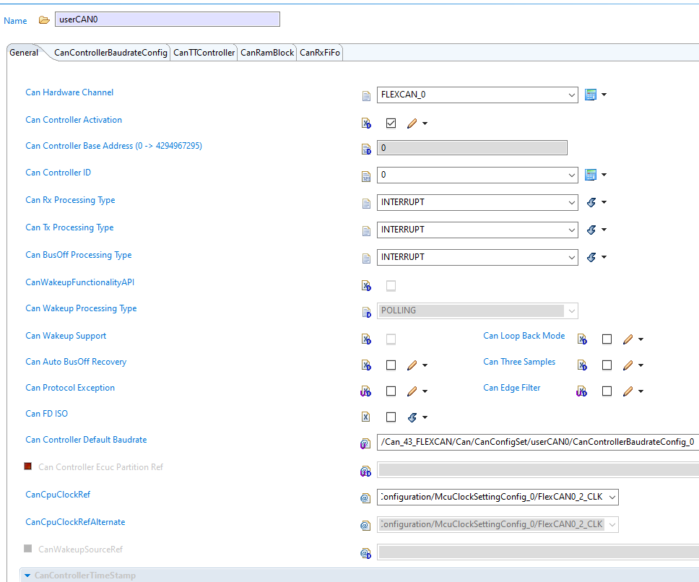Click the pencil icon for Can Controller Activation
This screenshot has height=582, width=699.
[412, 123]
